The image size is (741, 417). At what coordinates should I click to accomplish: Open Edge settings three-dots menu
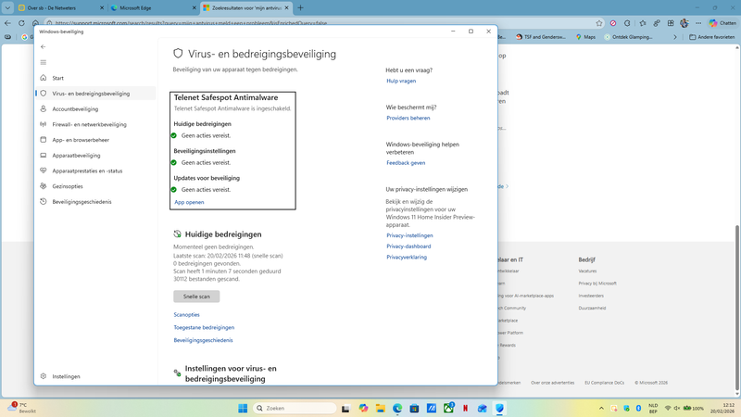click(x=698, y=23)
